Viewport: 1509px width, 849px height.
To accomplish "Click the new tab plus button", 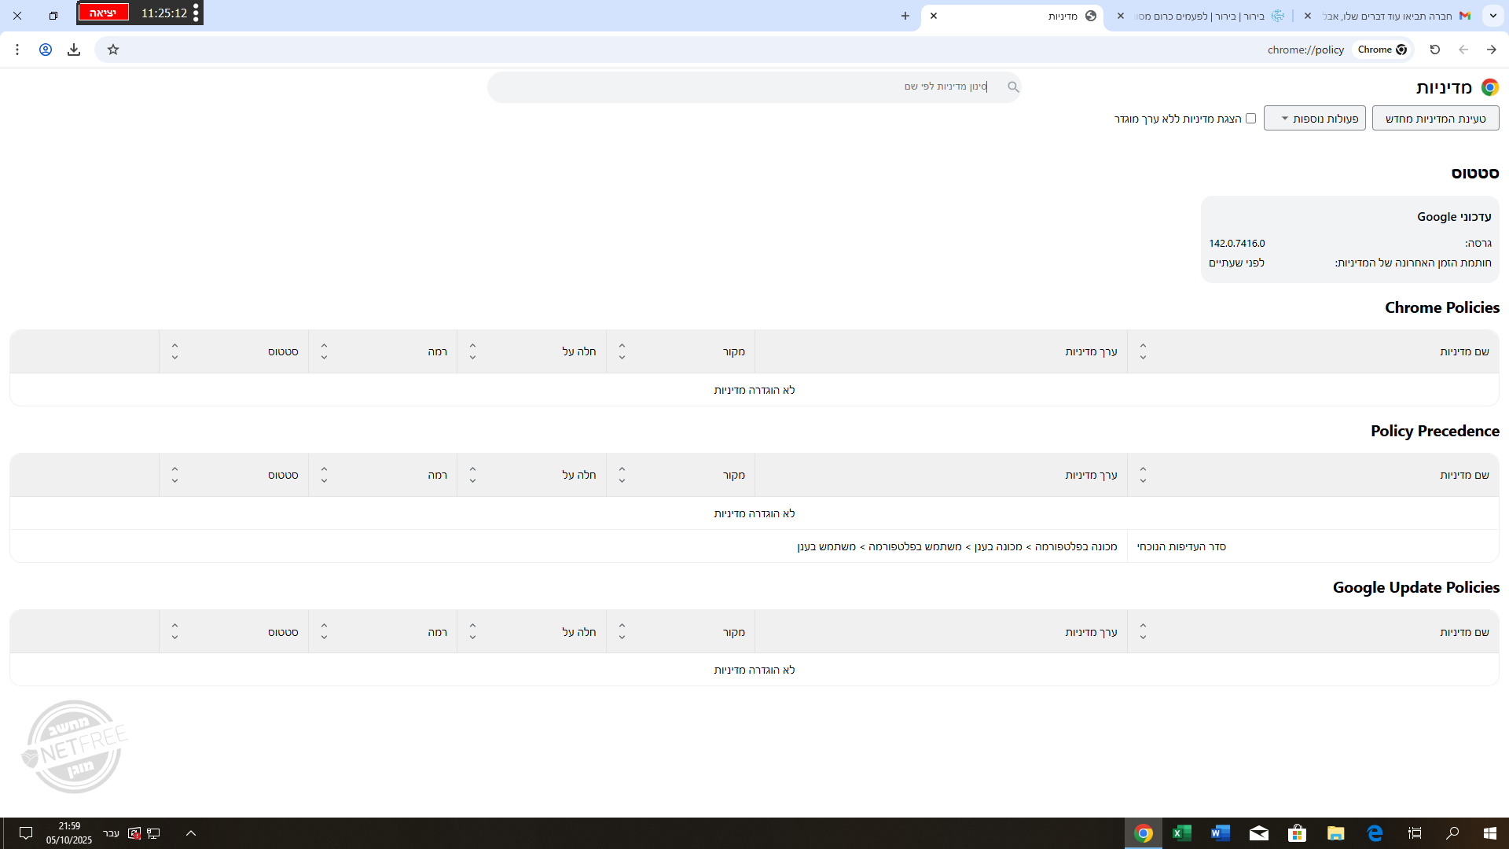I will click(905, 16).
